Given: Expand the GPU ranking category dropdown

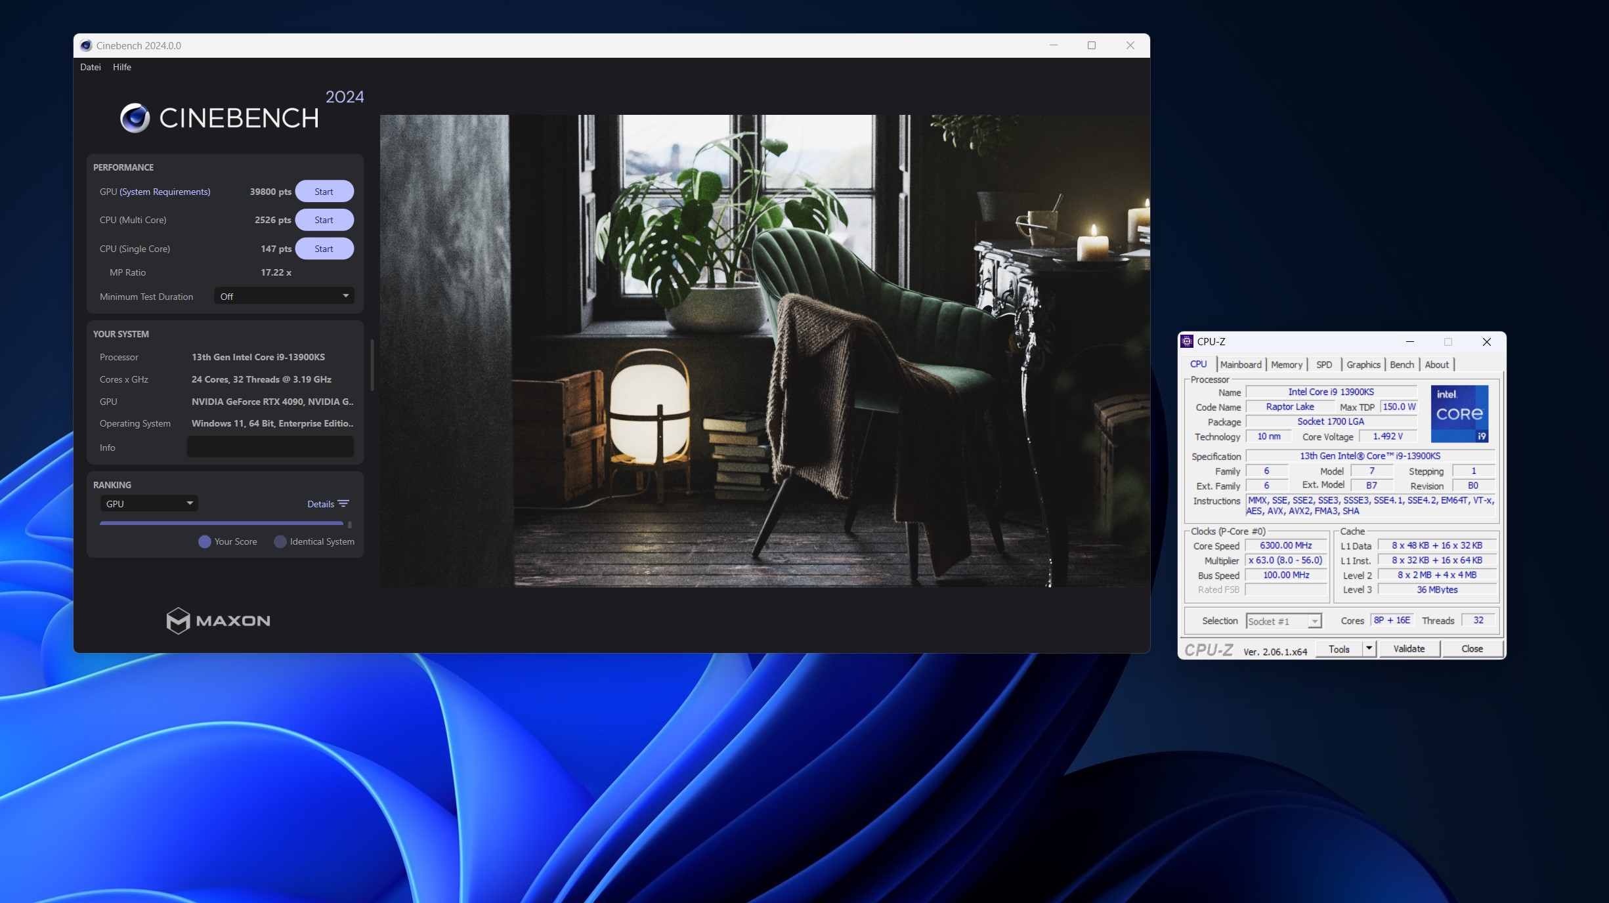Looking at the screenshot, I should [149, 504].
